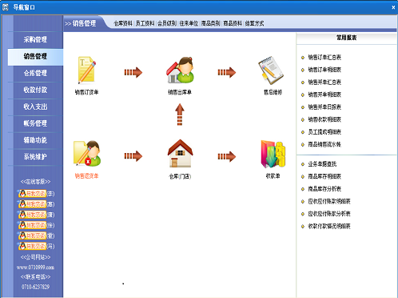This screenshot has width=398, height=298.
Task: Open the 商品库存明细表 report link
Action: pyautogui.click(x=324, y=176)
